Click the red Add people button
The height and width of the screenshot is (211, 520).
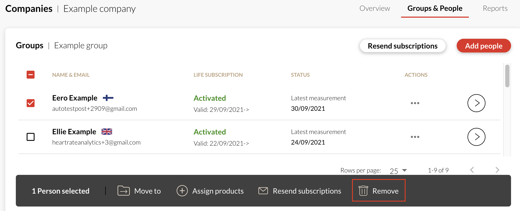pyautogui.click(x=484, y=46)
